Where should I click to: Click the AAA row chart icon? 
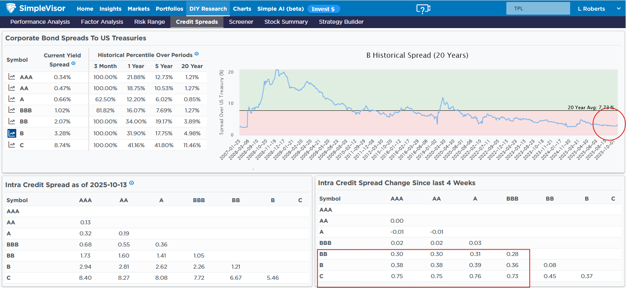tap(12, 77)
